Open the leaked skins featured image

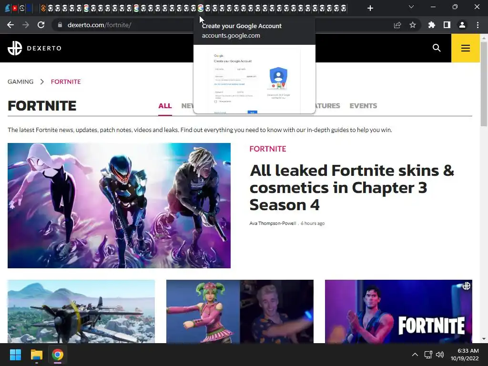[x=119, y=205]
